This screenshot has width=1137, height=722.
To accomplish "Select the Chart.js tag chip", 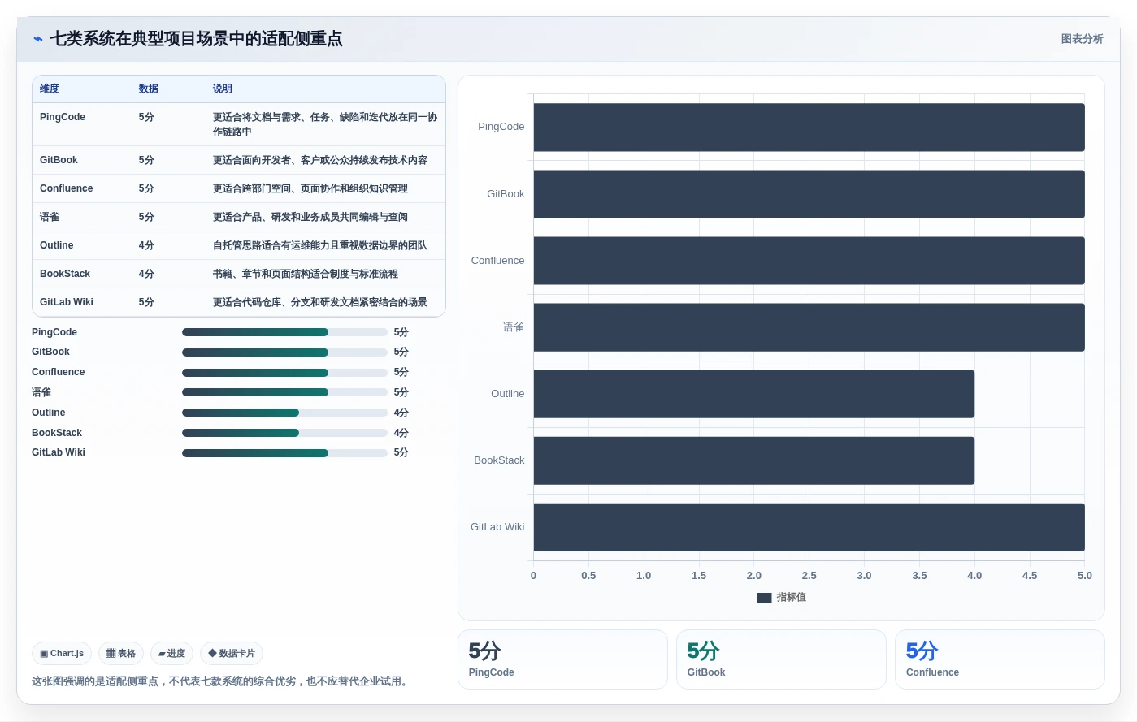I will point(62,653).
